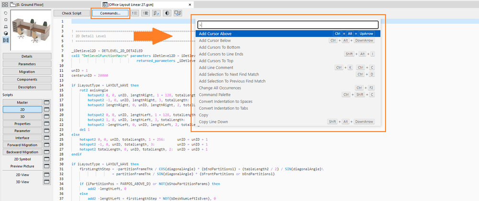479x201 pixels.
Task: Switch to the 3D script
Action: click(x=23, y=116)
